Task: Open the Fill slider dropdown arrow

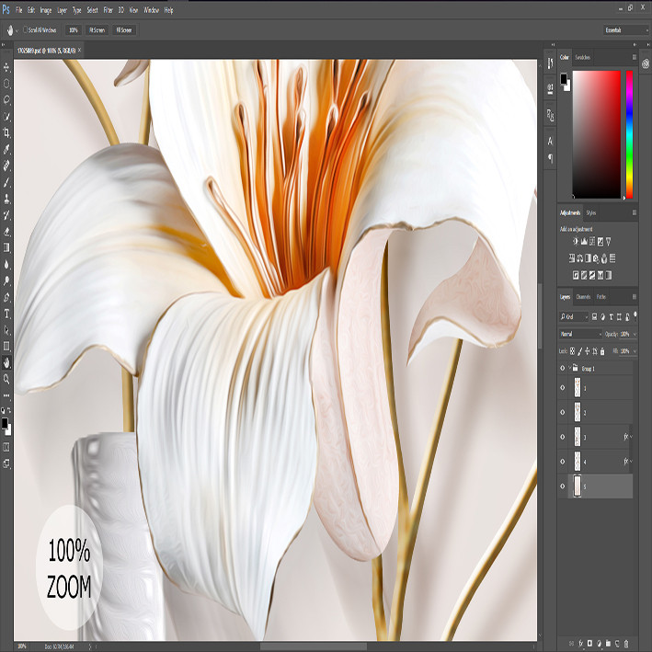Action: coord(635,351)
